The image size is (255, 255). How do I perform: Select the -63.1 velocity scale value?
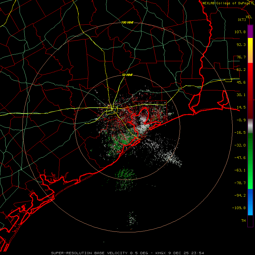coord(240,170)
